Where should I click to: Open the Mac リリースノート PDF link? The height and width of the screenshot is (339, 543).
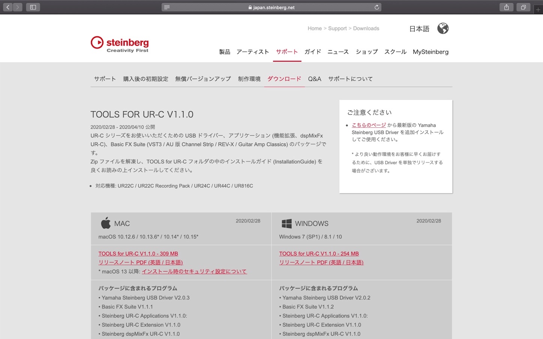(x=141, y=262)
